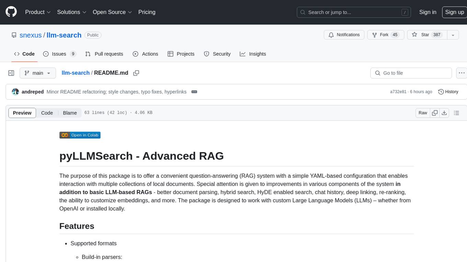The width and height of the screenshot is (467, 262).
Task: Open the snexus owner link
Action: (x=31, y=35)
